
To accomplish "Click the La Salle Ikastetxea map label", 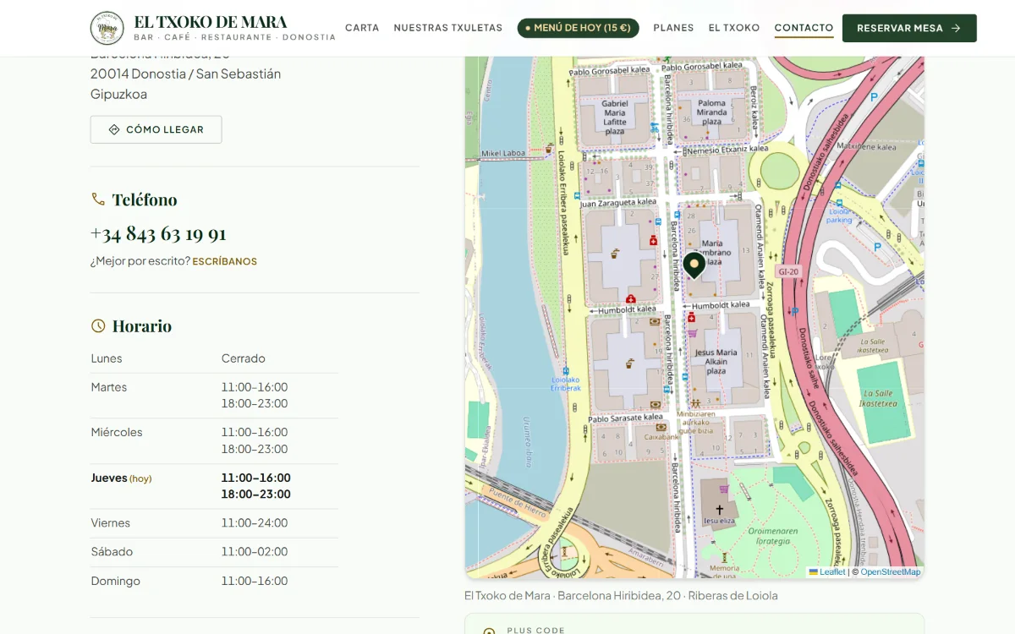I will (x=880, y=398).
